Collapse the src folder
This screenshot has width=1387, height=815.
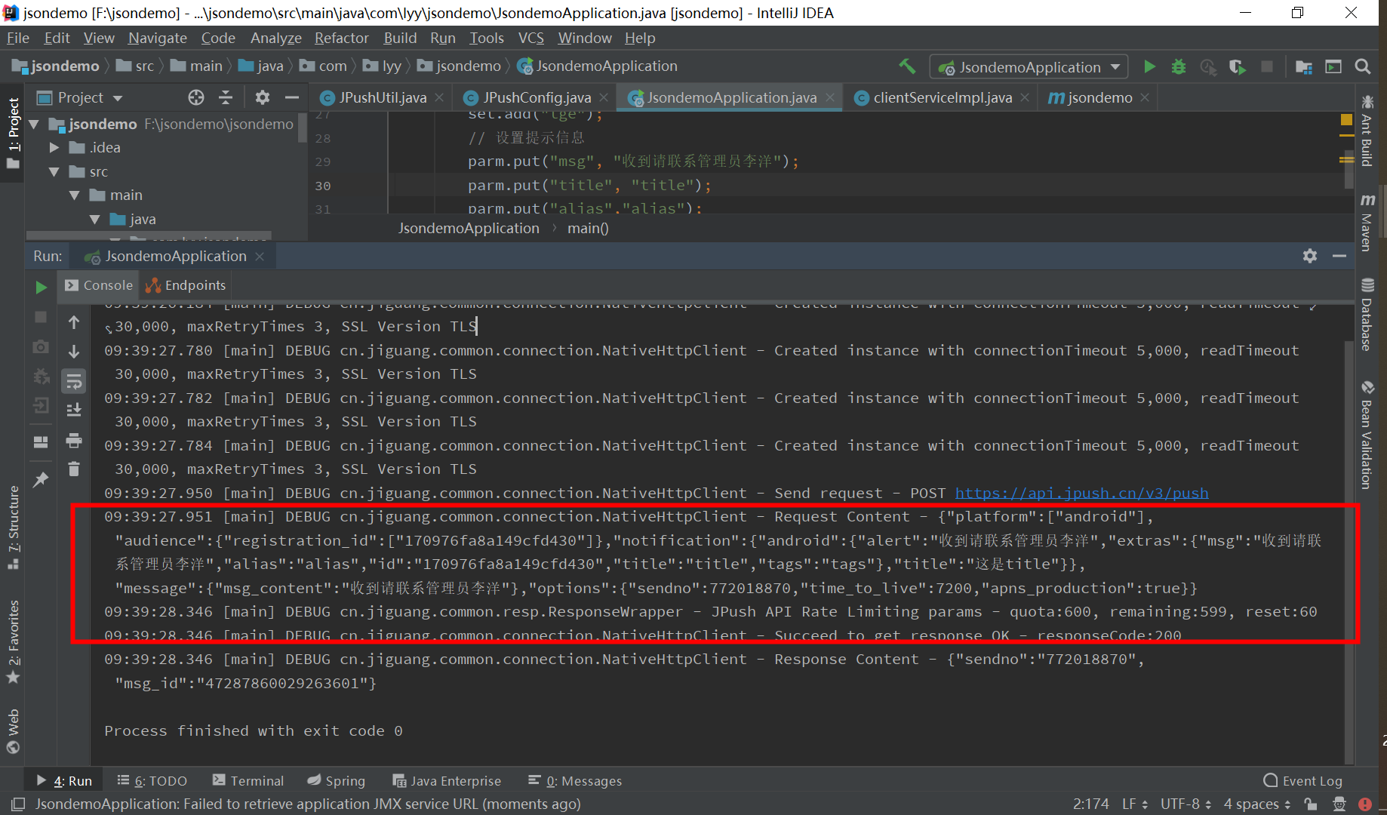[54, 172]
